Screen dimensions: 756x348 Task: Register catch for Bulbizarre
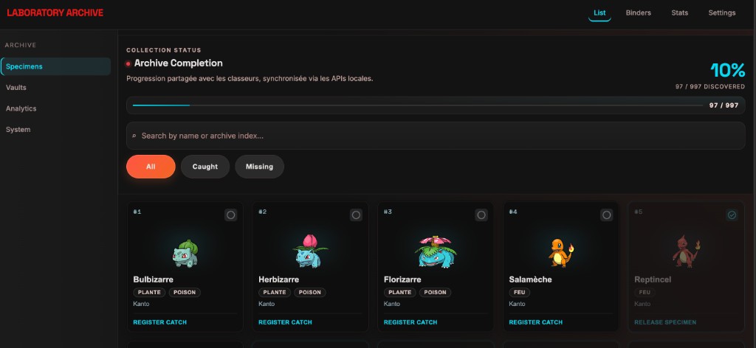159,322
